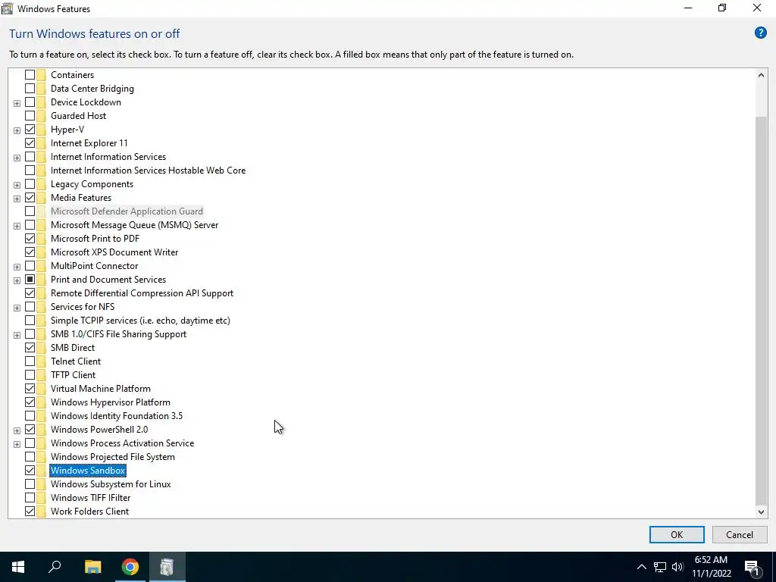Screen dimensions: 776x582
Task: Expand Legacy Components node
Action: [x=17, y=185]
